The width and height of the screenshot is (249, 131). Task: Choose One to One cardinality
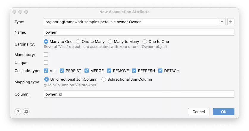click(145, 42)
